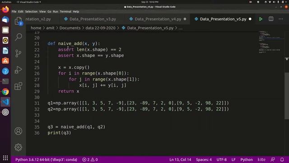
Task: Open the Visual Studio Code app menu
Action: pyautogui.click(x=29, y=2)
